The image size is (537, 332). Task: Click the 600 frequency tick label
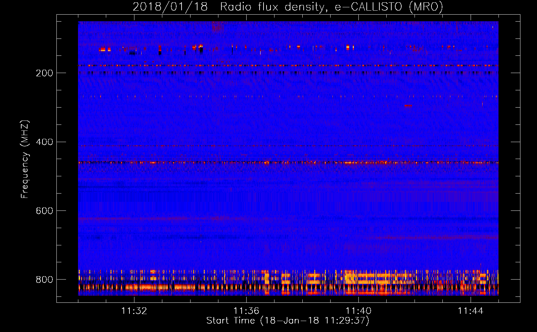point(44,211)
